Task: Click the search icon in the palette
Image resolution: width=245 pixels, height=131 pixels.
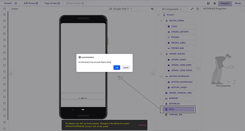Action: 5,9
